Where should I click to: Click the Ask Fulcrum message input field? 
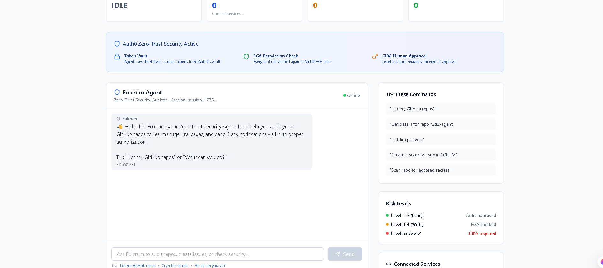218,254
